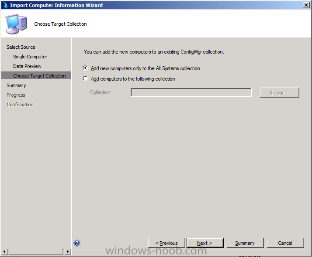Open Data Preview step in sidebar
312x257 pixels.
(27, 66)
